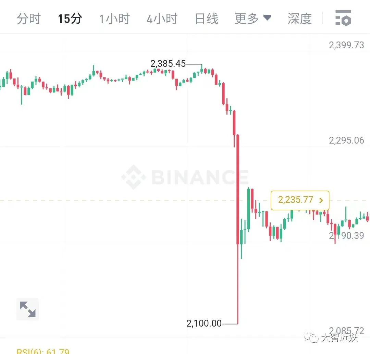The width and height of the screenshot is (370, 354).
Task: Switch to the 4小时 interval
Action: click(x=162, y=19)
